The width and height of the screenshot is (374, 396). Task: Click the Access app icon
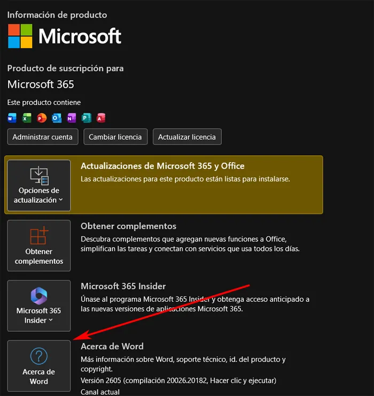point(101,118)
